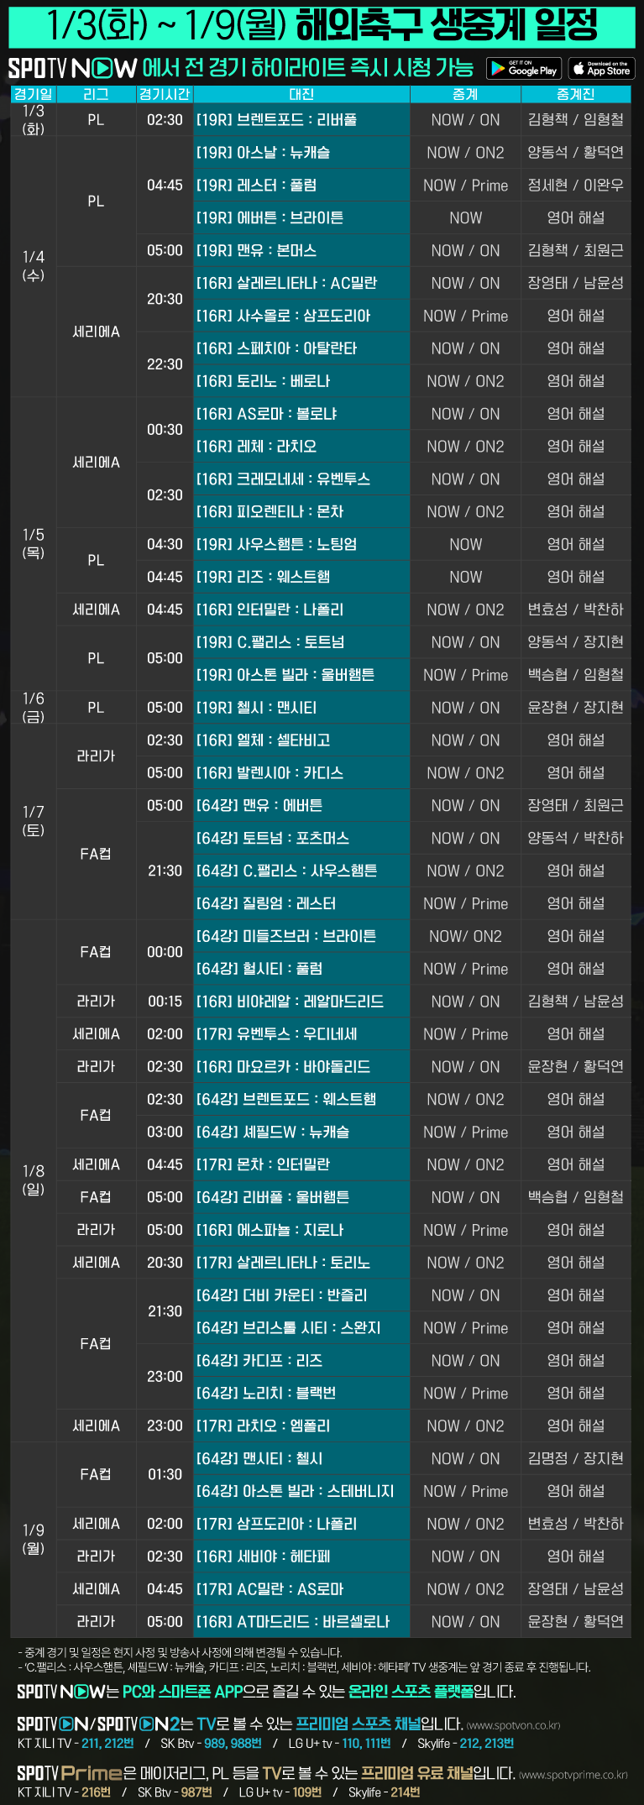The height and width of the screenshot is (1805, 644).
Task: Open the www.spotvon.co.kr link
Action: [513, 1725]
